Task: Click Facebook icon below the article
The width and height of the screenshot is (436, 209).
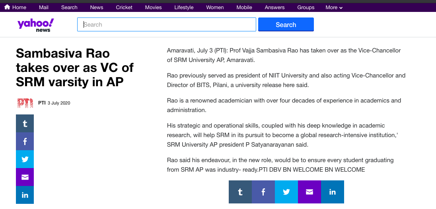Action: click(263, 192)
